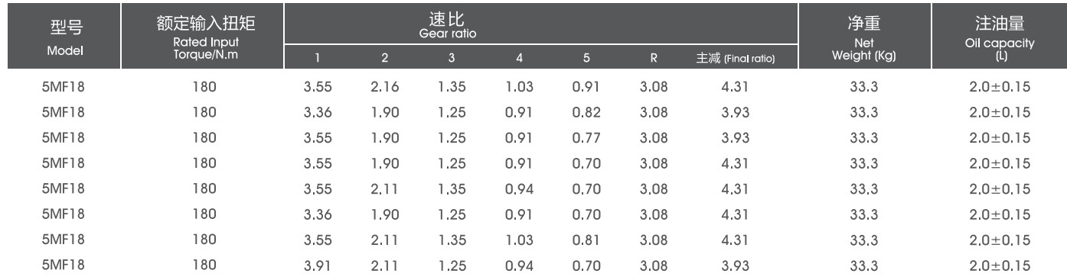1067x280 pixels.
Task: Select 5MF18 in the last row
Action: coord(62,265)
